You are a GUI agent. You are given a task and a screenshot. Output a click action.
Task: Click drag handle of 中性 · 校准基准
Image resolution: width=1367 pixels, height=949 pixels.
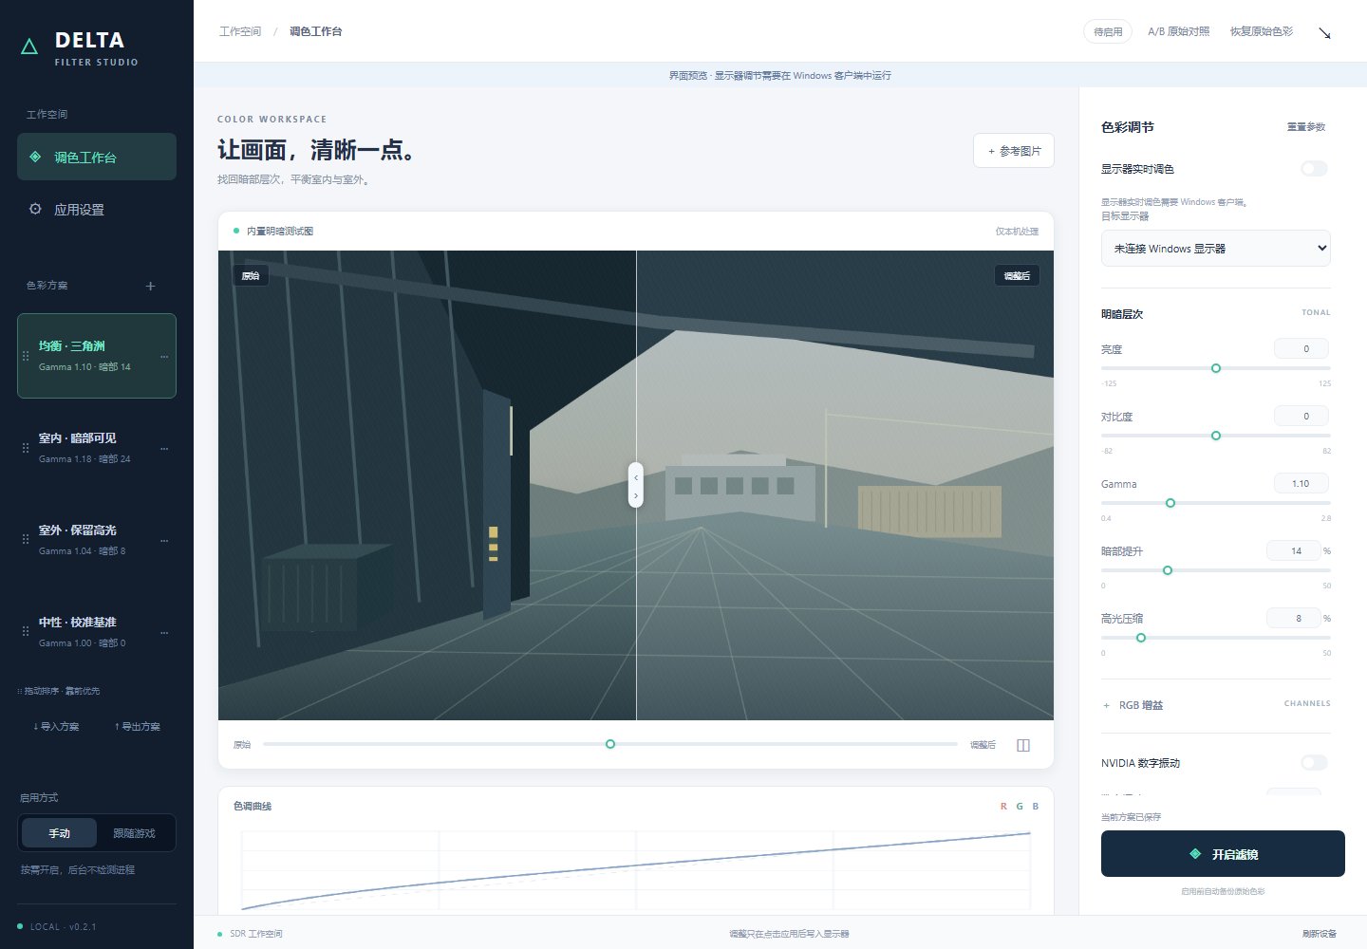(26, 632)
